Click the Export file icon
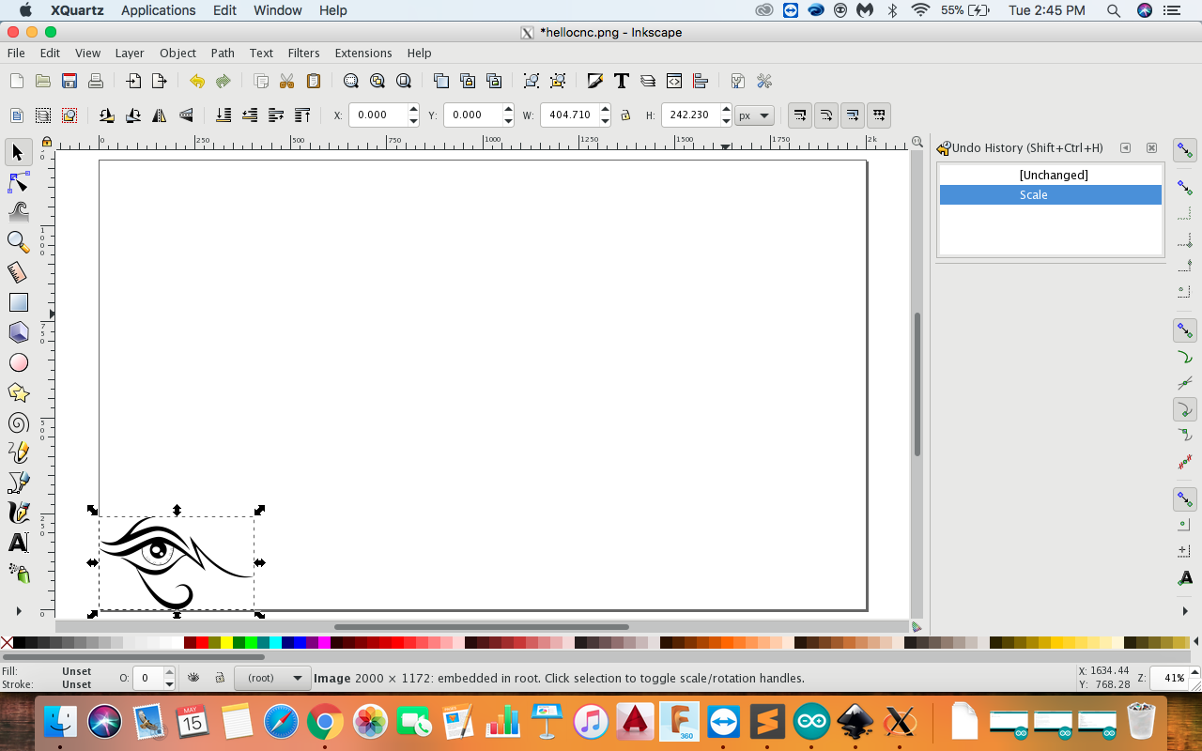This screenshot has height=751, width=1202. (x=160, y=81)
